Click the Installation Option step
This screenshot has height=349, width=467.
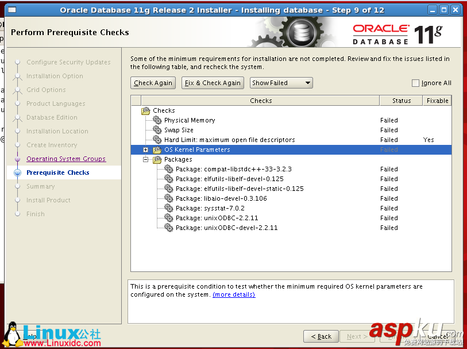[x=55, y=76]
